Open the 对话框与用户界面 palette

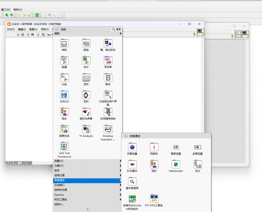(x=108, y=95)
